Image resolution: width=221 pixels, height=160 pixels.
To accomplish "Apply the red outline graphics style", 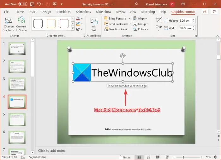I will pos(64,24).
